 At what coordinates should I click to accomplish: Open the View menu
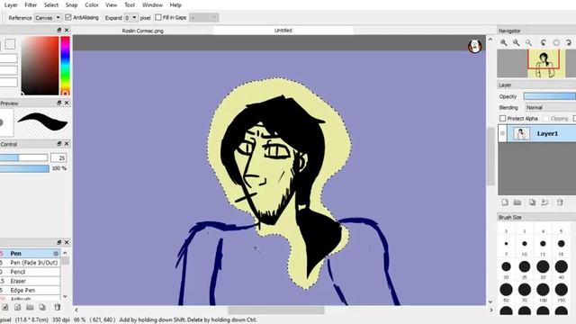click(111, 5)
